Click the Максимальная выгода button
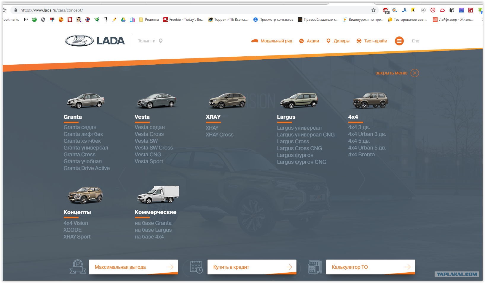485x283 pixels. (133, 267)
